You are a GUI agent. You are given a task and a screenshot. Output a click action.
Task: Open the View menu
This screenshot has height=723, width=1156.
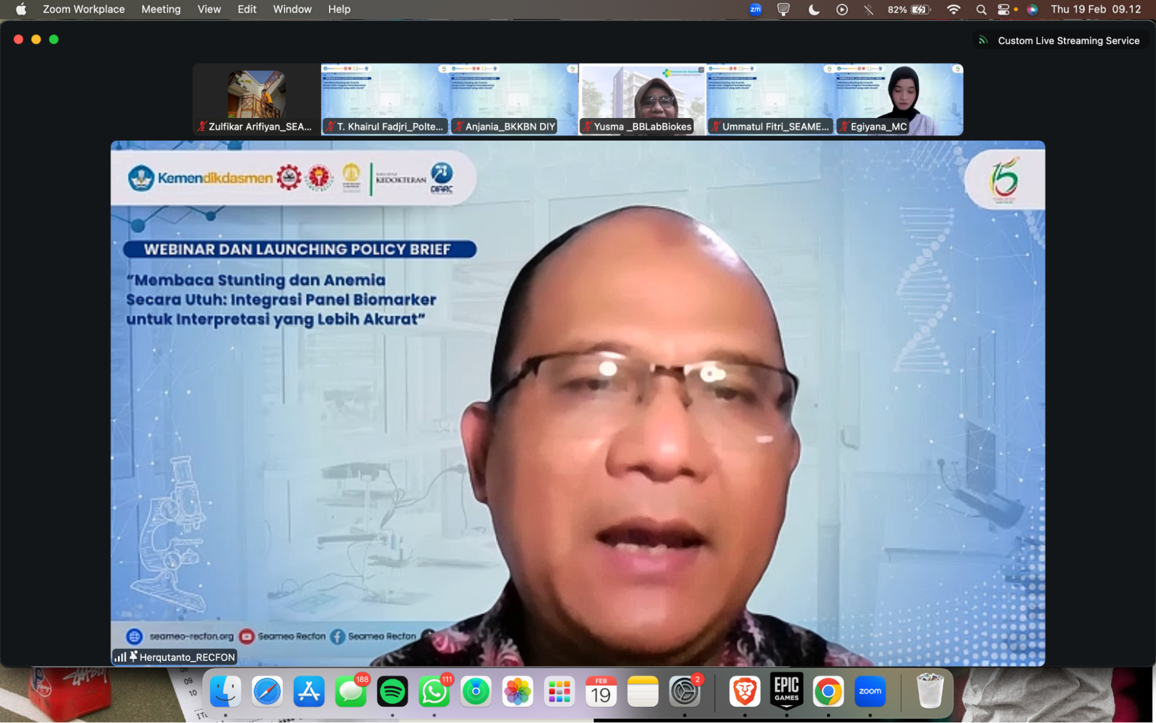[x=209, y=9]
